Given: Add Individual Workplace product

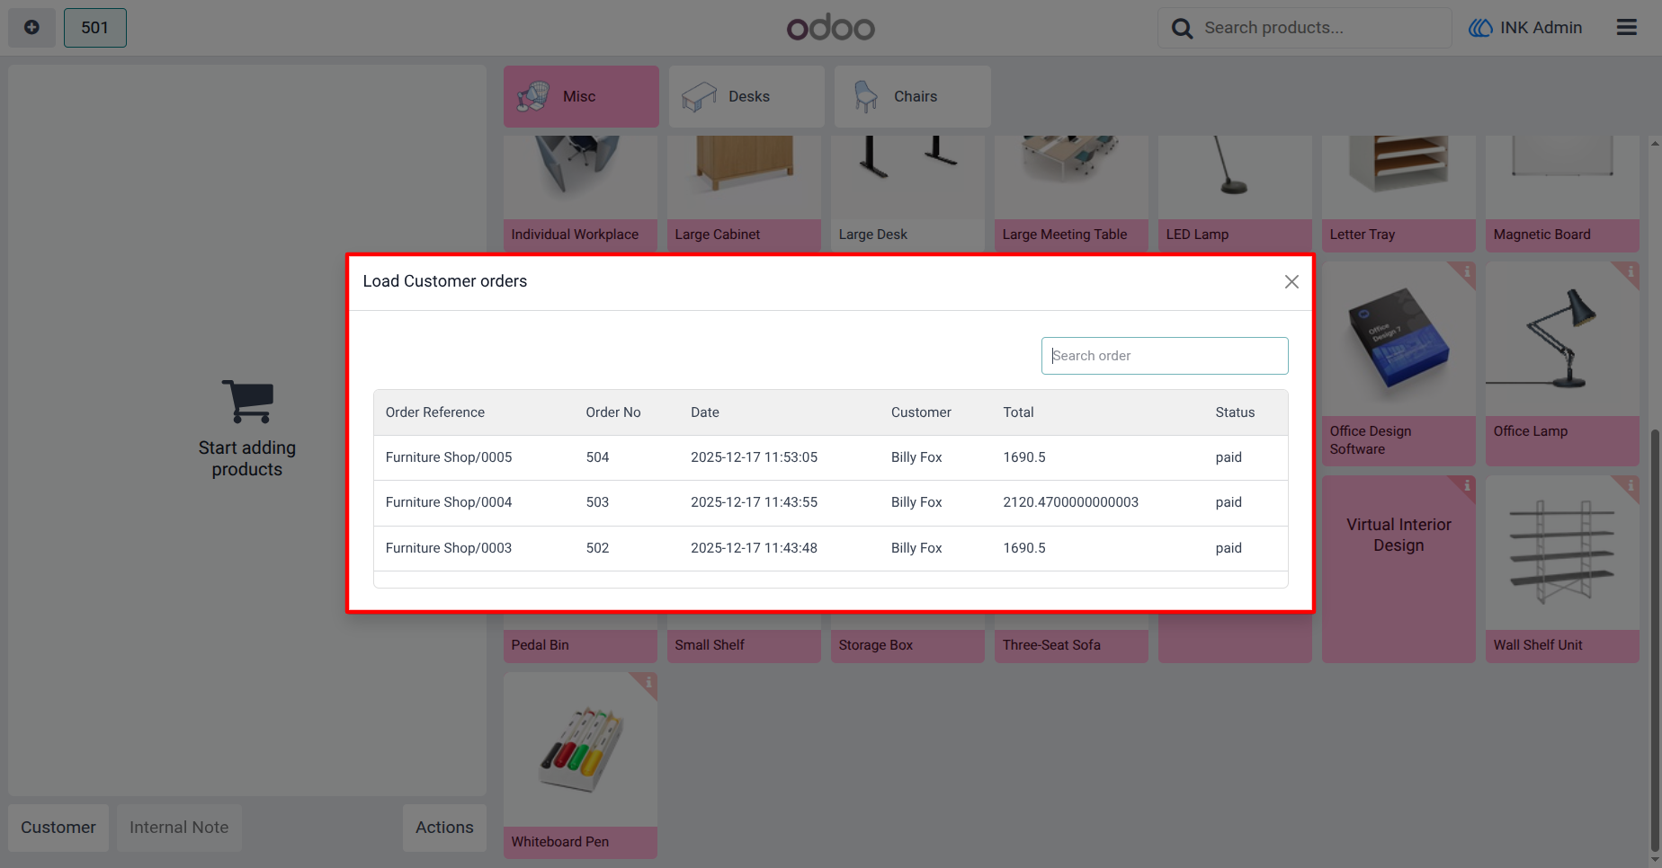Looking at the screenshot, I should (580, 193).
